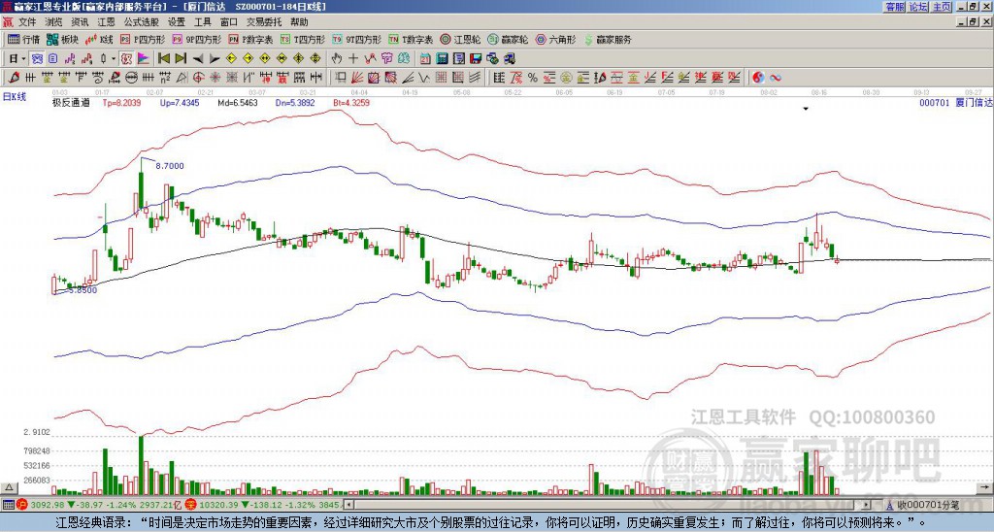Open the 六角形 hexagon tool

tap(556, 39)
